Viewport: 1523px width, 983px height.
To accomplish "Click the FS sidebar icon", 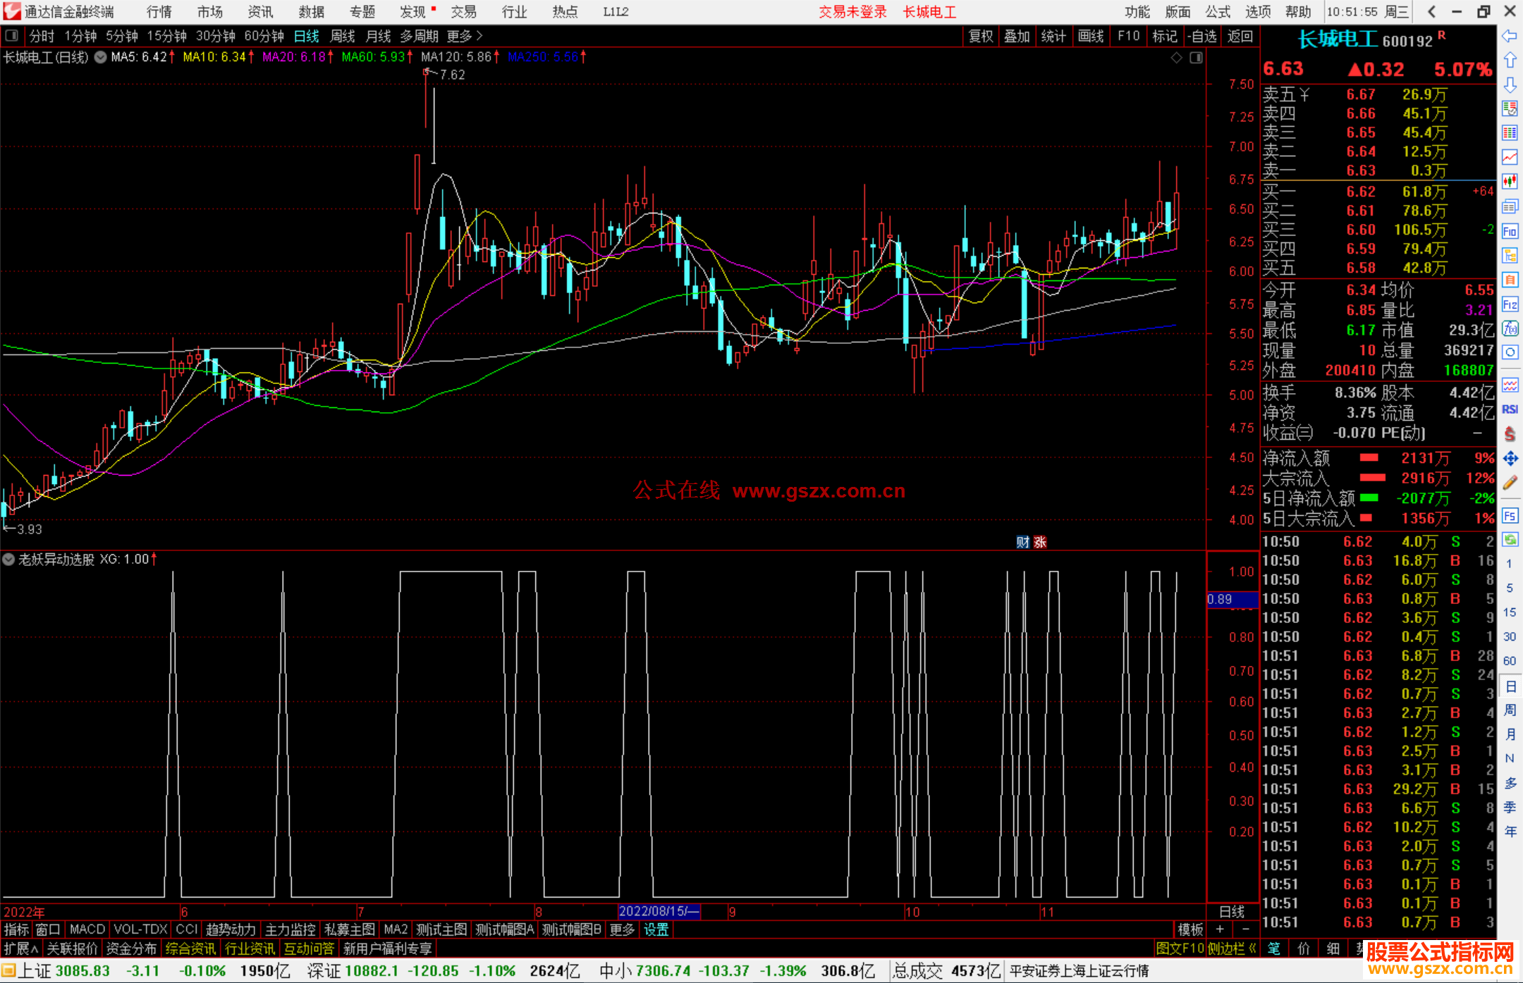I will (x=1510, y=516).
